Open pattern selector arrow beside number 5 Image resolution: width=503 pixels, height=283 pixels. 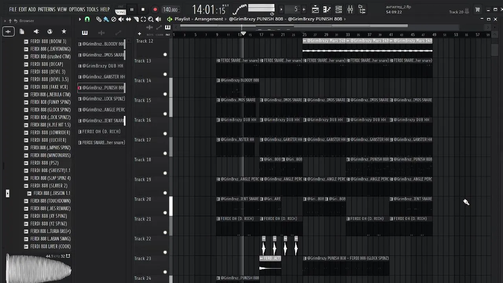coord(281,9)
